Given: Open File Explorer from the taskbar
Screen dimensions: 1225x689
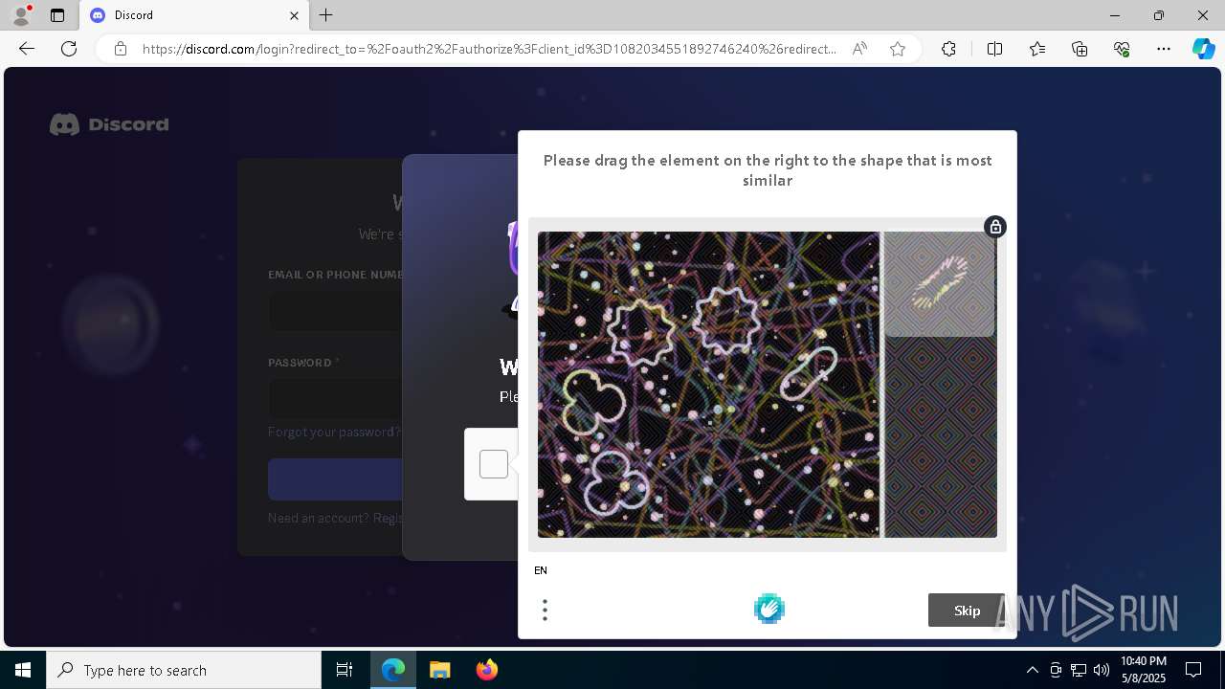Looking at the screenshot, I should (440, 670).
